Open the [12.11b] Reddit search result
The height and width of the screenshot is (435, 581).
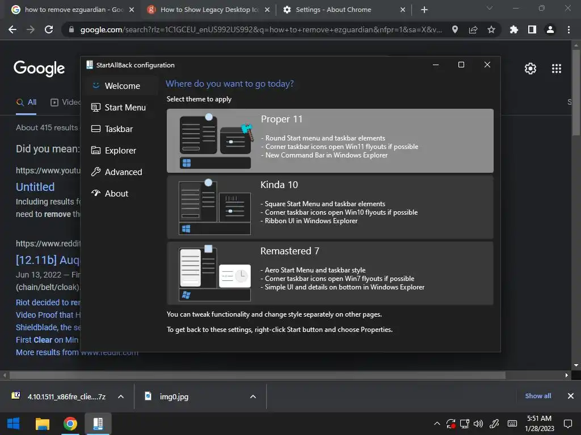(x=48, y=260)
